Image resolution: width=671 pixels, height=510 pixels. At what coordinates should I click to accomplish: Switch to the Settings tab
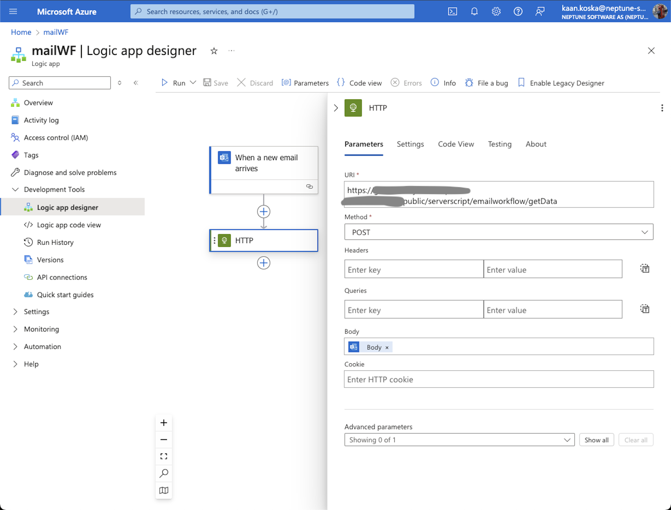coord(410,144)
